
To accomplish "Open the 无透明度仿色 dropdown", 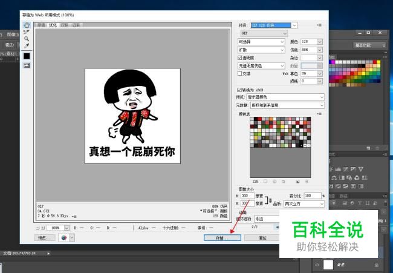I will [x=261, y=66].
